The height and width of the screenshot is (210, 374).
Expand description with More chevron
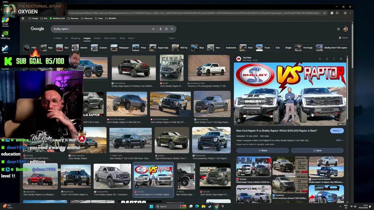[340, 140]
